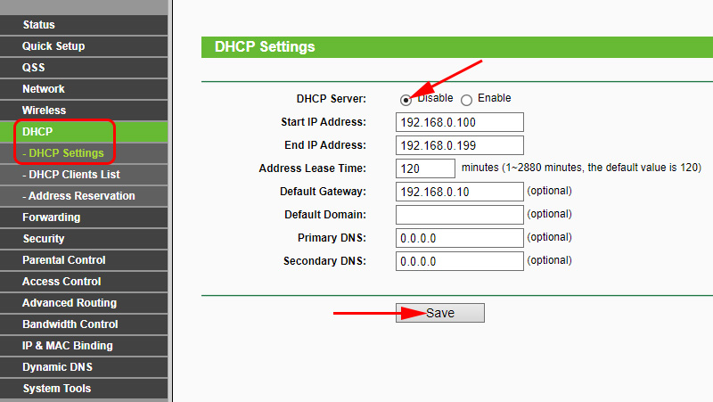Select the Disable DHCP Server radio button
Image resolution: width=713 pixels, height=402 pixels.
pyautogui.click(x=406, y=100)
